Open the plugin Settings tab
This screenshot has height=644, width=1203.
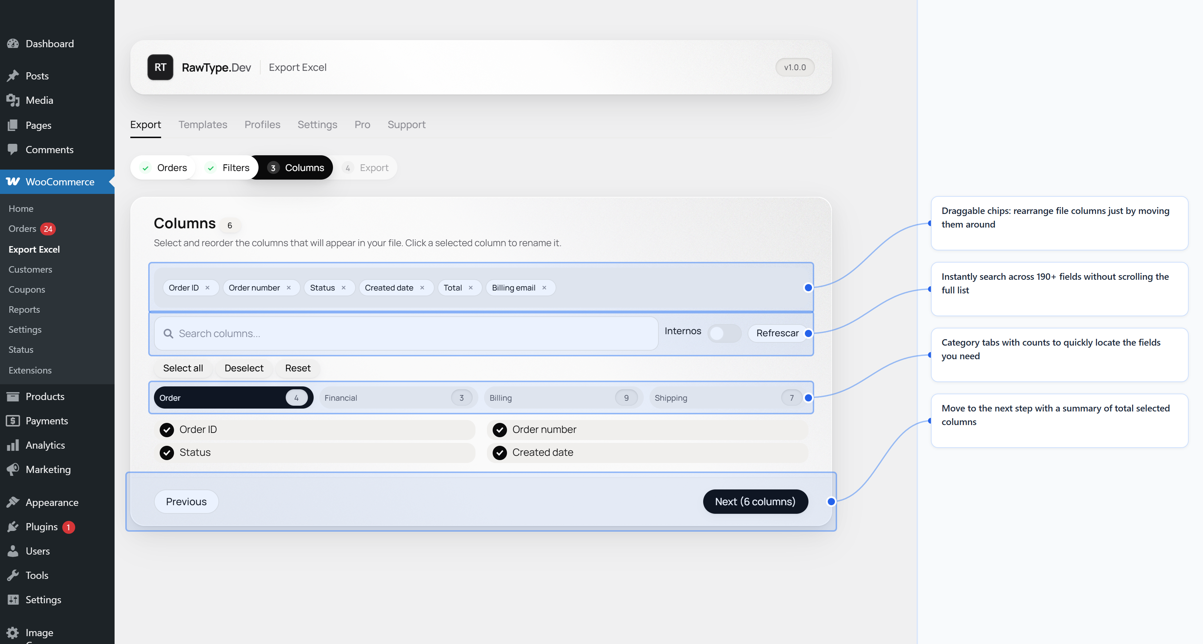318,125
